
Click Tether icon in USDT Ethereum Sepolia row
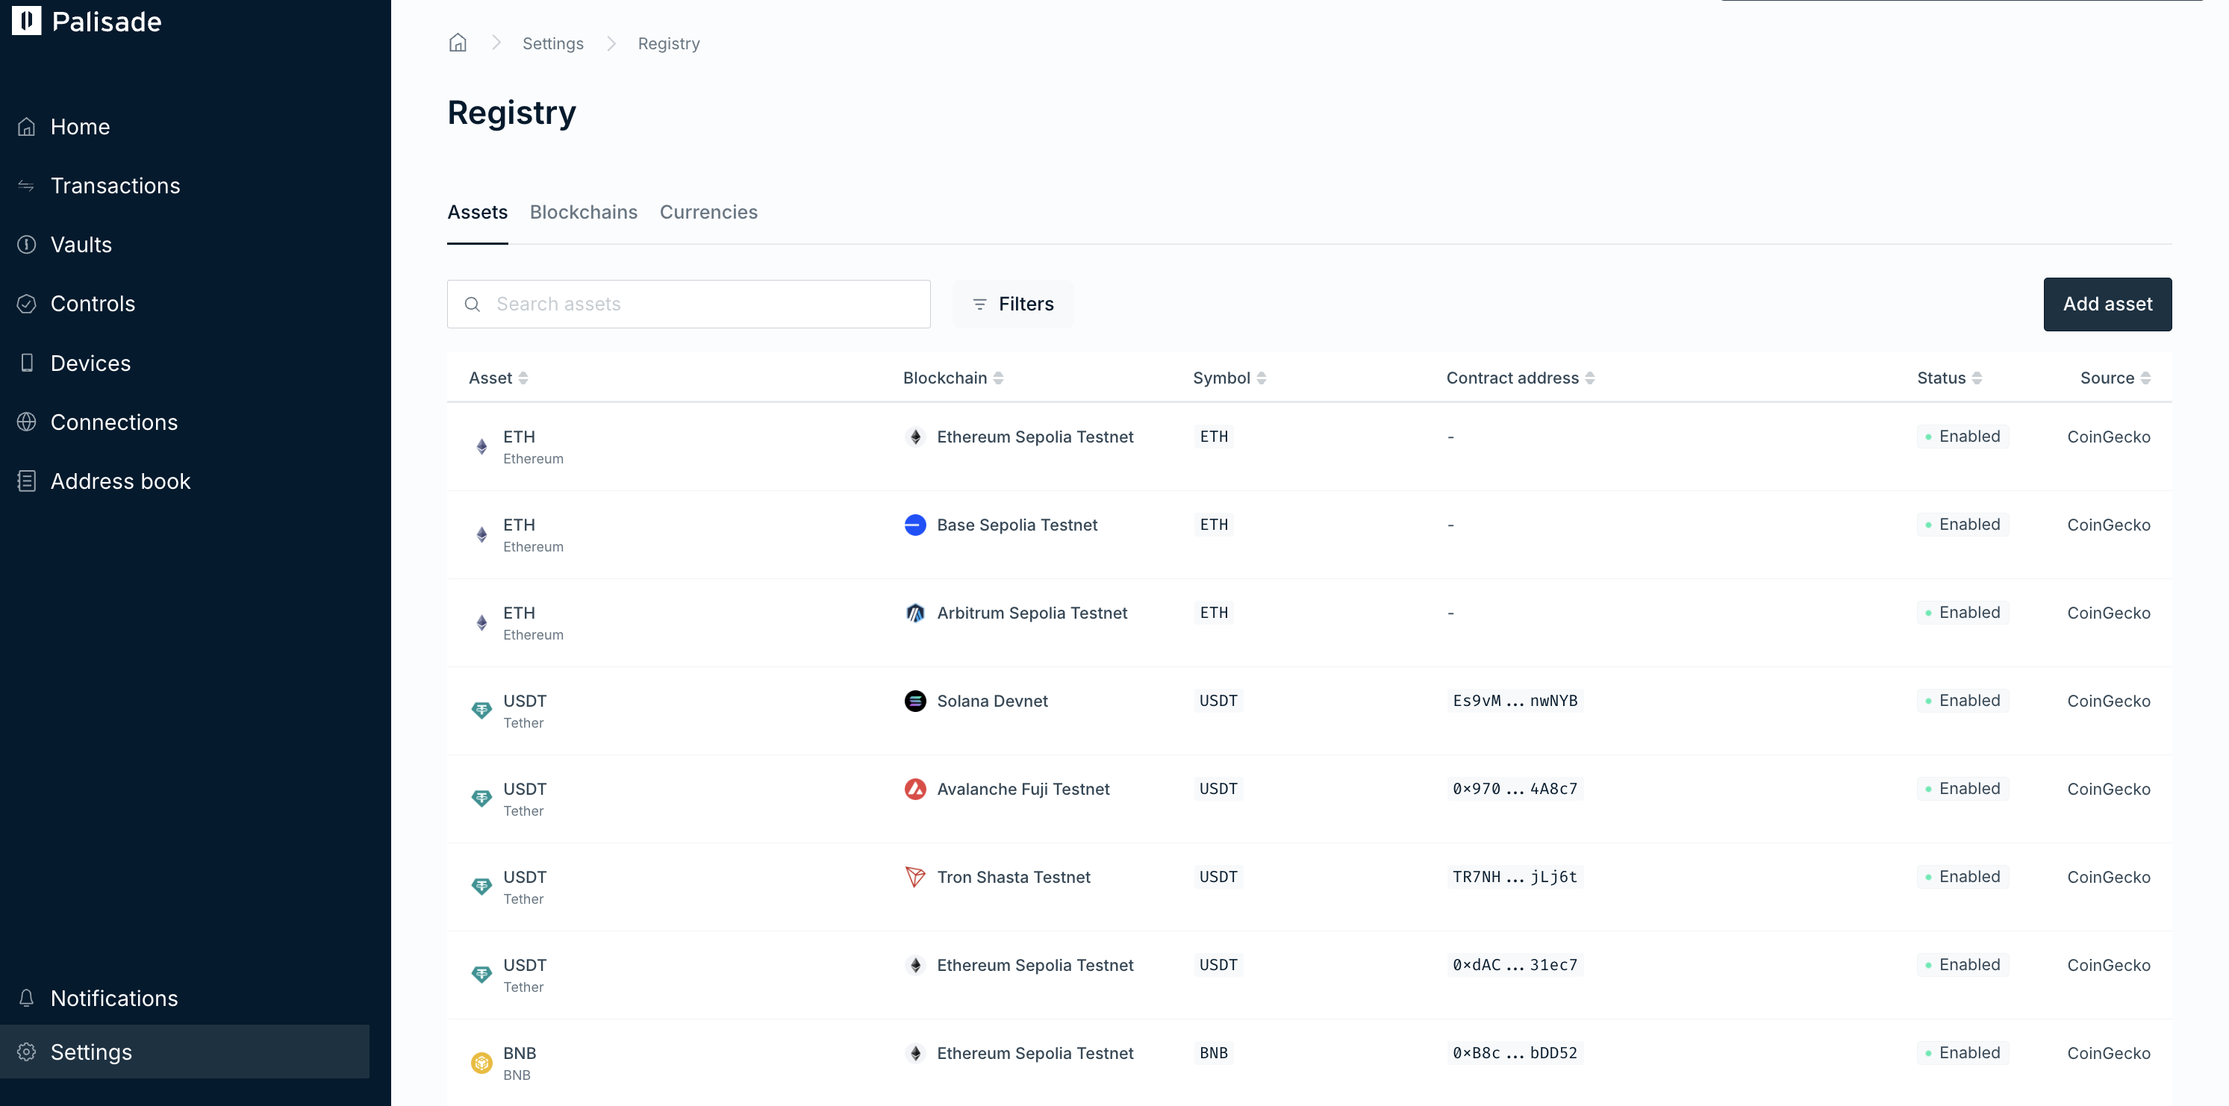pyautogui.click(x=482, y=975)
